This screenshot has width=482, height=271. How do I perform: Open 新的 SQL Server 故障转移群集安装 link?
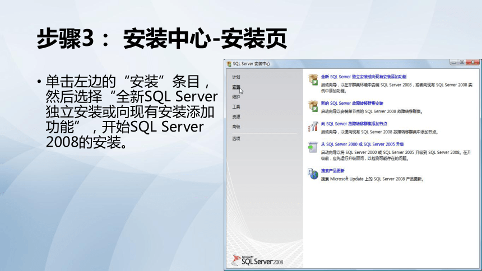352,103
